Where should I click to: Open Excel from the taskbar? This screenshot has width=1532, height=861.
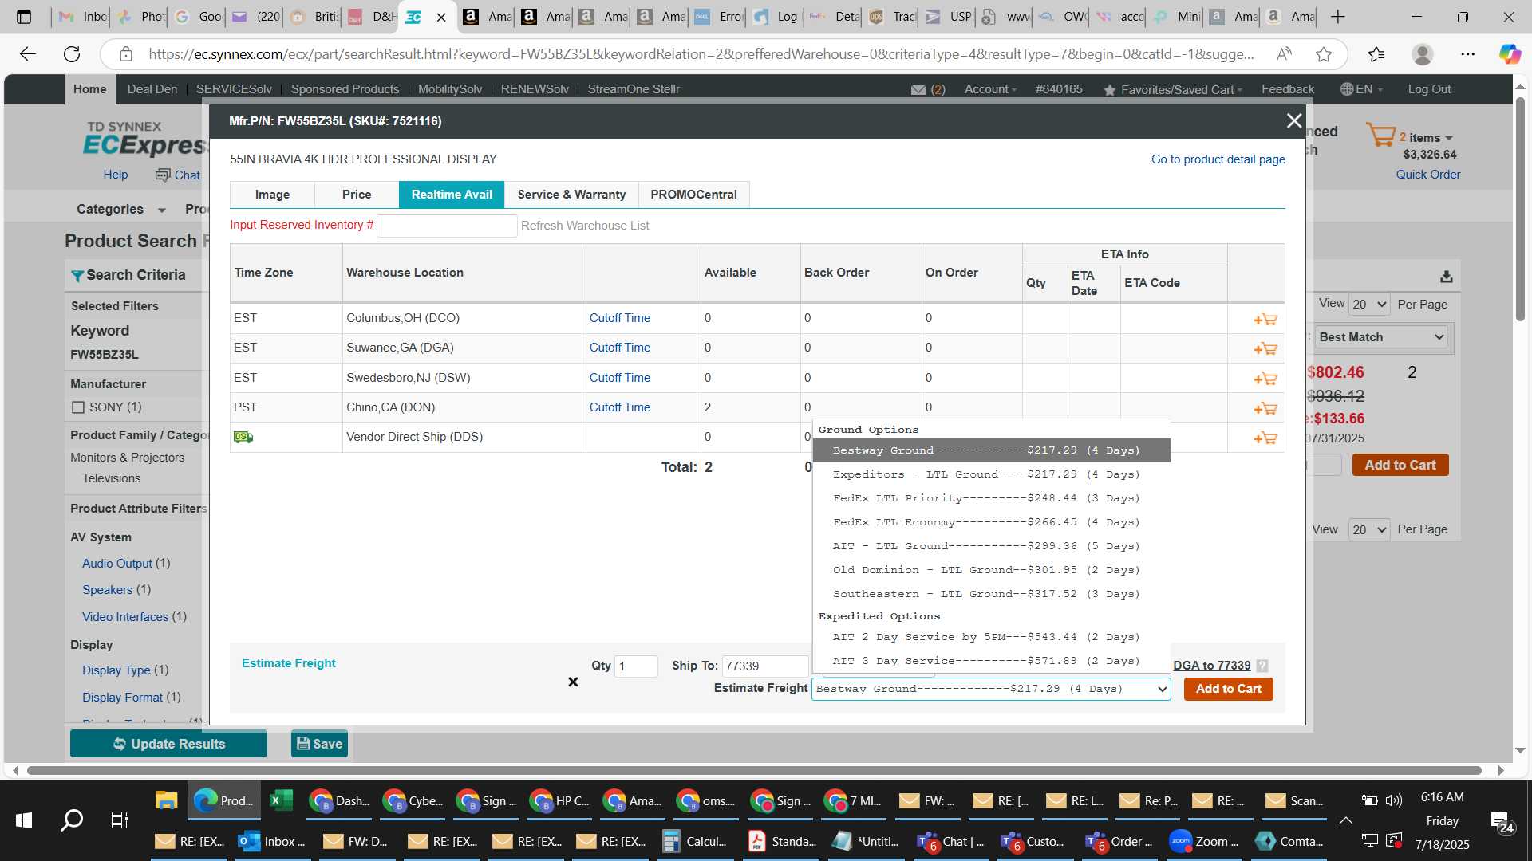point(281,800)
